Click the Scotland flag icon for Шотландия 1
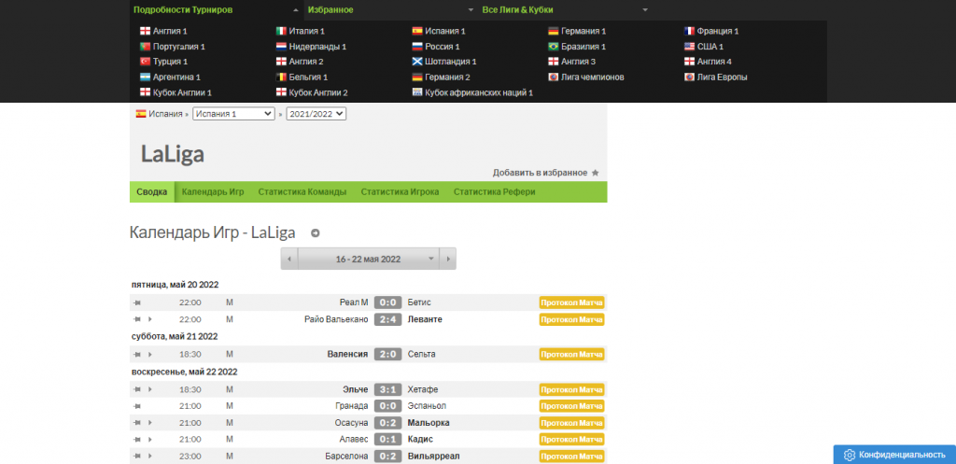This screenshot has width=956, height=464. (417, 62)
